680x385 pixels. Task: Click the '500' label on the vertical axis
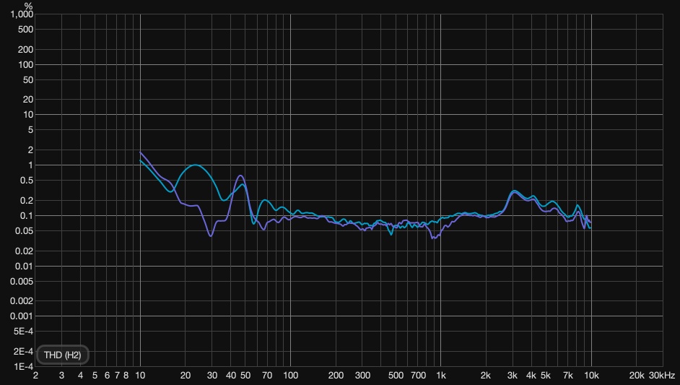[x=25, y=30]
